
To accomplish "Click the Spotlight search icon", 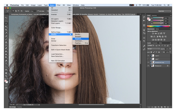I will coord(165,5).
